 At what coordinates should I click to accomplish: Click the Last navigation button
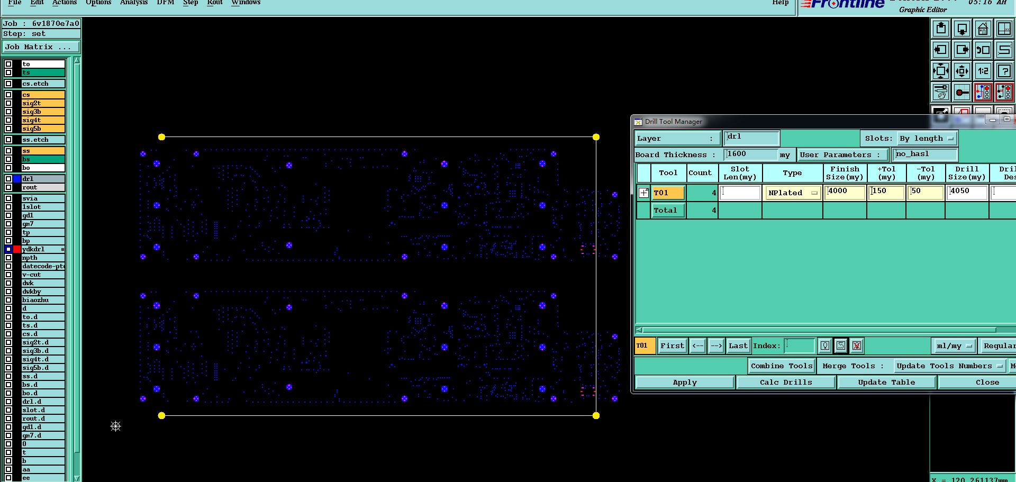tap(738, 345)
